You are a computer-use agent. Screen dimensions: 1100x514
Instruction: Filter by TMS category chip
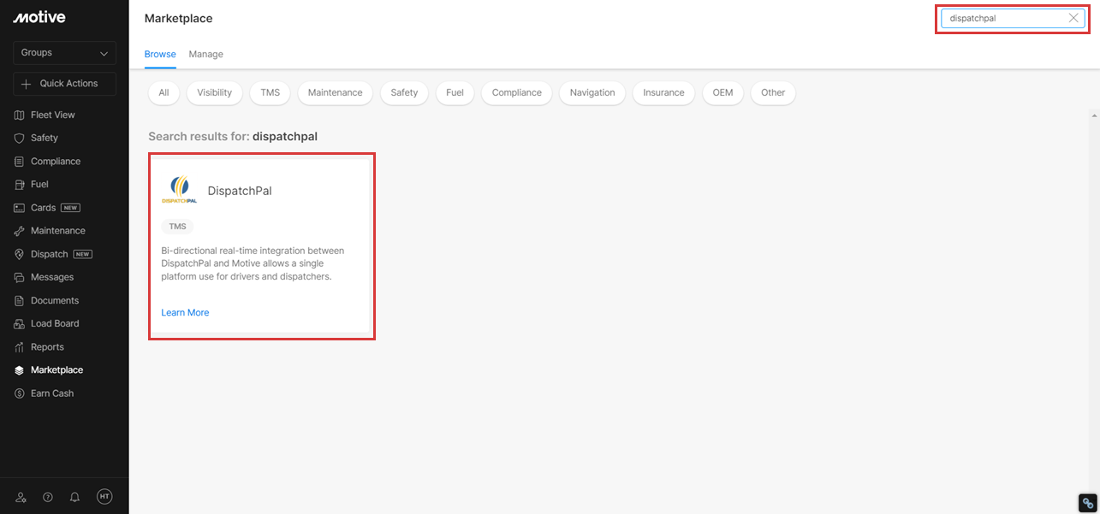tap(271, 92)
